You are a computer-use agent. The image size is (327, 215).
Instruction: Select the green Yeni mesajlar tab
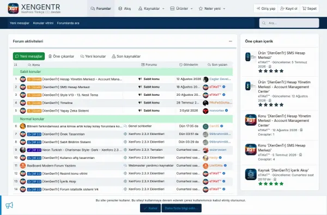click(x=29, y=56)
